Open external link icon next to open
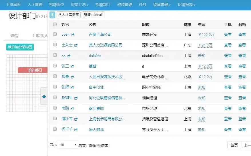Image resolution: width=251 pixels, height=156 pixels. (73, 35)
